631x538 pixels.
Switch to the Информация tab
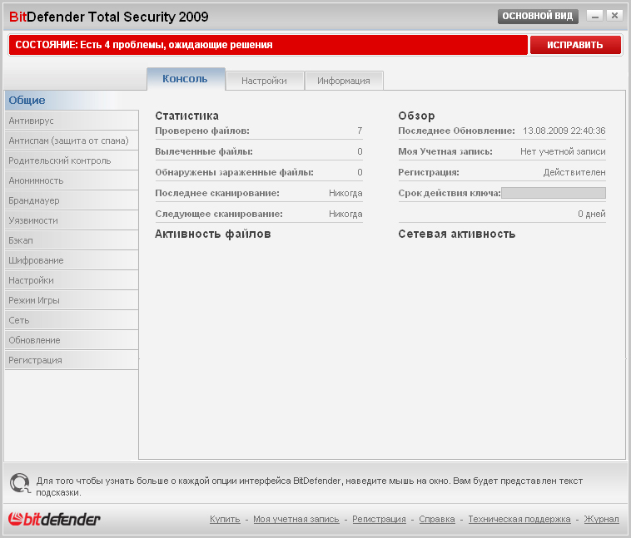pos(344,81)
